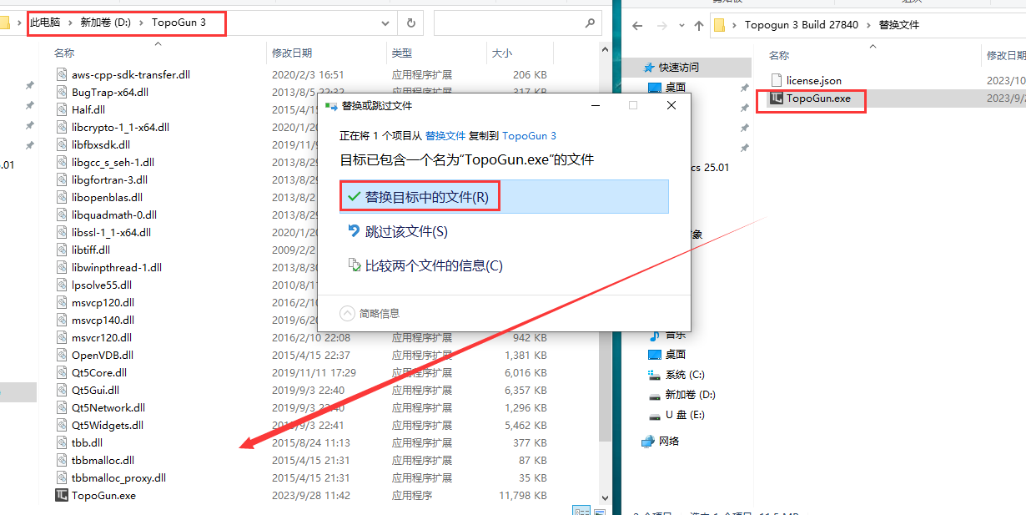Click Topogun 3 Build 27840 breadcrumb segment
Image resolution: width=1026 pixels, height=515 pixels.
click(x=801, y=25)
